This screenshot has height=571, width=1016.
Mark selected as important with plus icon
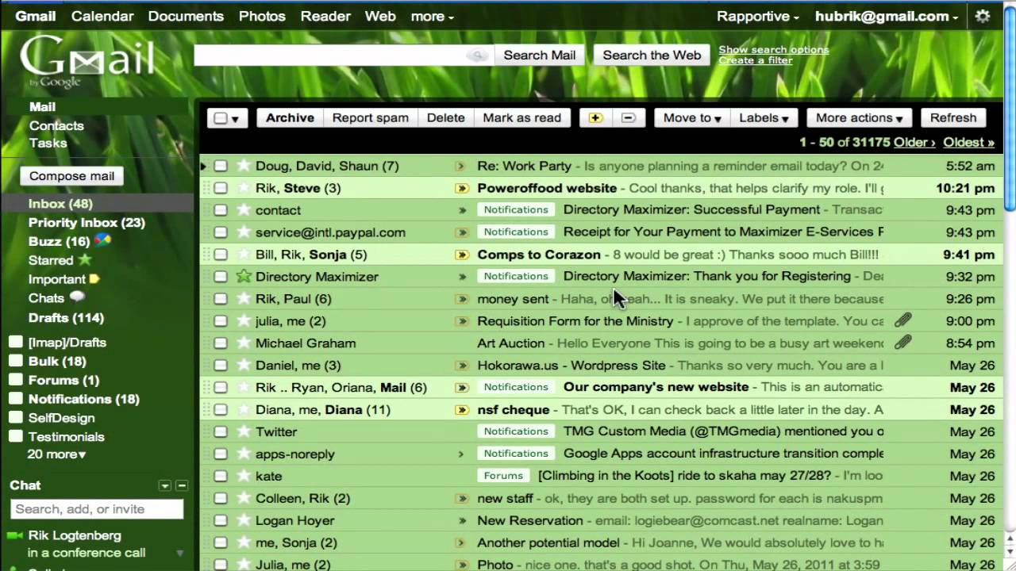tap(596, 118)
